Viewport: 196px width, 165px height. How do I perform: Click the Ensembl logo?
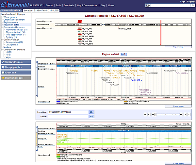(14, 5)
